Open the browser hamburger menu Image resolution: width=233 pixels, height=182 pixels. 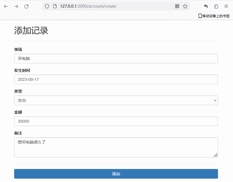tap(226, 6)
